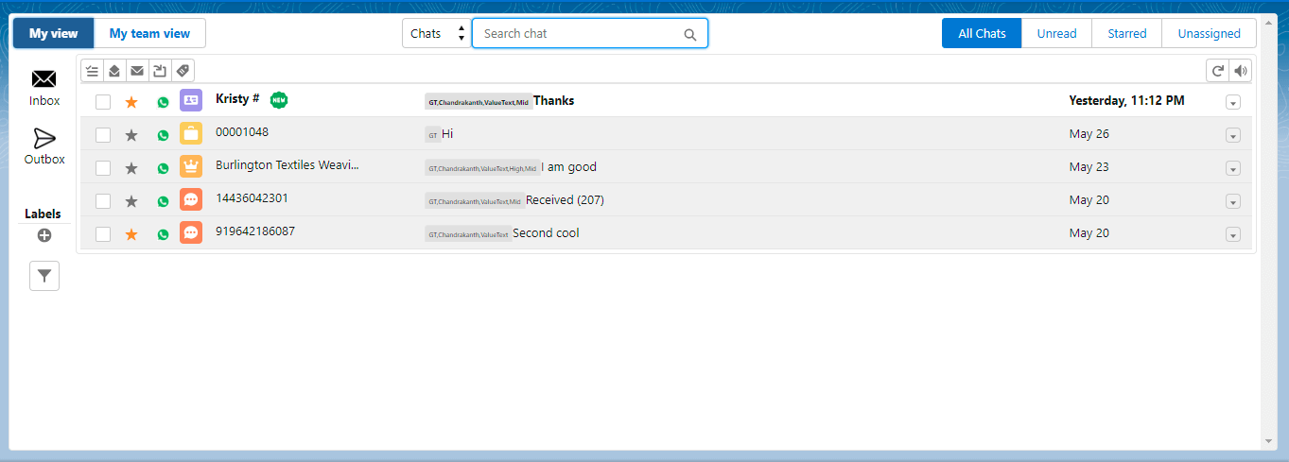Show Unread chats filter

[x=1056, y=33]
